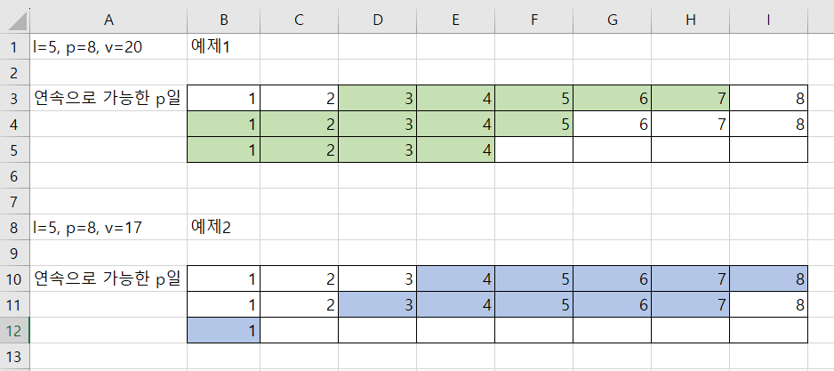
Task: Select green cell H3 containing 7
Action: [690, 98]
